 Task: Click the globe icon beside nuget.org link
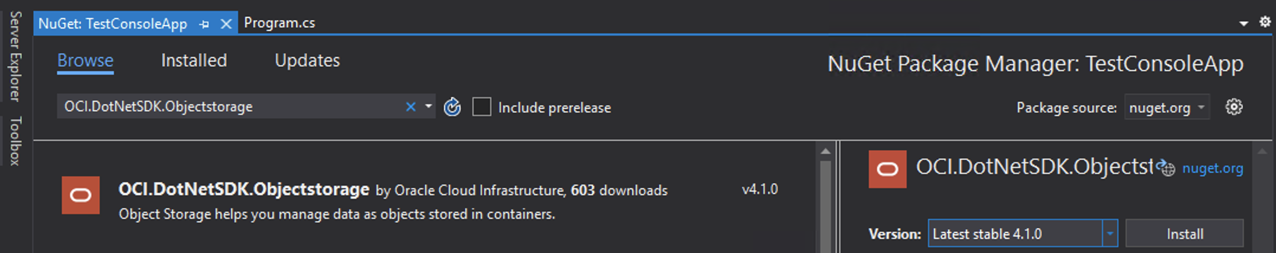tap(1166, 168)
